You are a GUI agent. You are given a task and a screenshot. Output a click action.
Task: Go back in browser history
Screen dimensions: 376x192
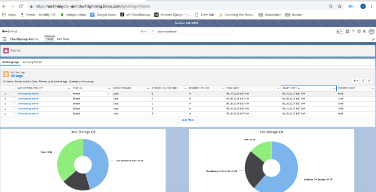tap(4, 7)
